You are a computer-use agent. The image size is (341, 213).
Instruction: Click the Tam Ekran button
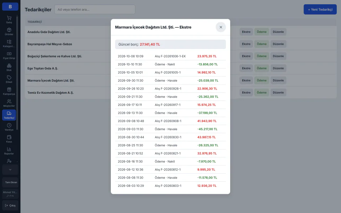(10, 182)
